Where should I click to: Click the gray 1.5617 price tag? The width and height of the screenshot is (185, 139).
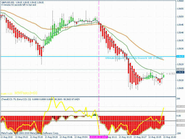pyautogui.click(x=180, y=69)
